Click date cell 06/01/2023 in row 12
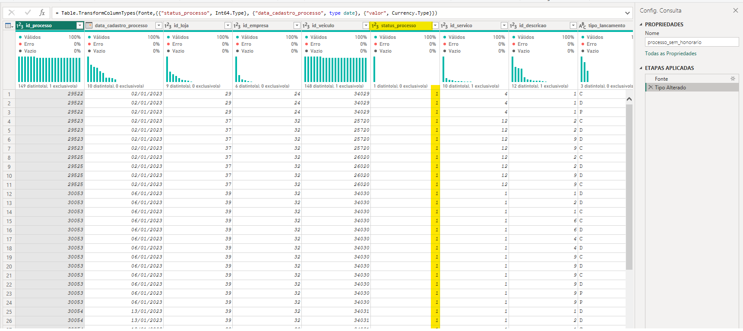 tap(124, 193)
